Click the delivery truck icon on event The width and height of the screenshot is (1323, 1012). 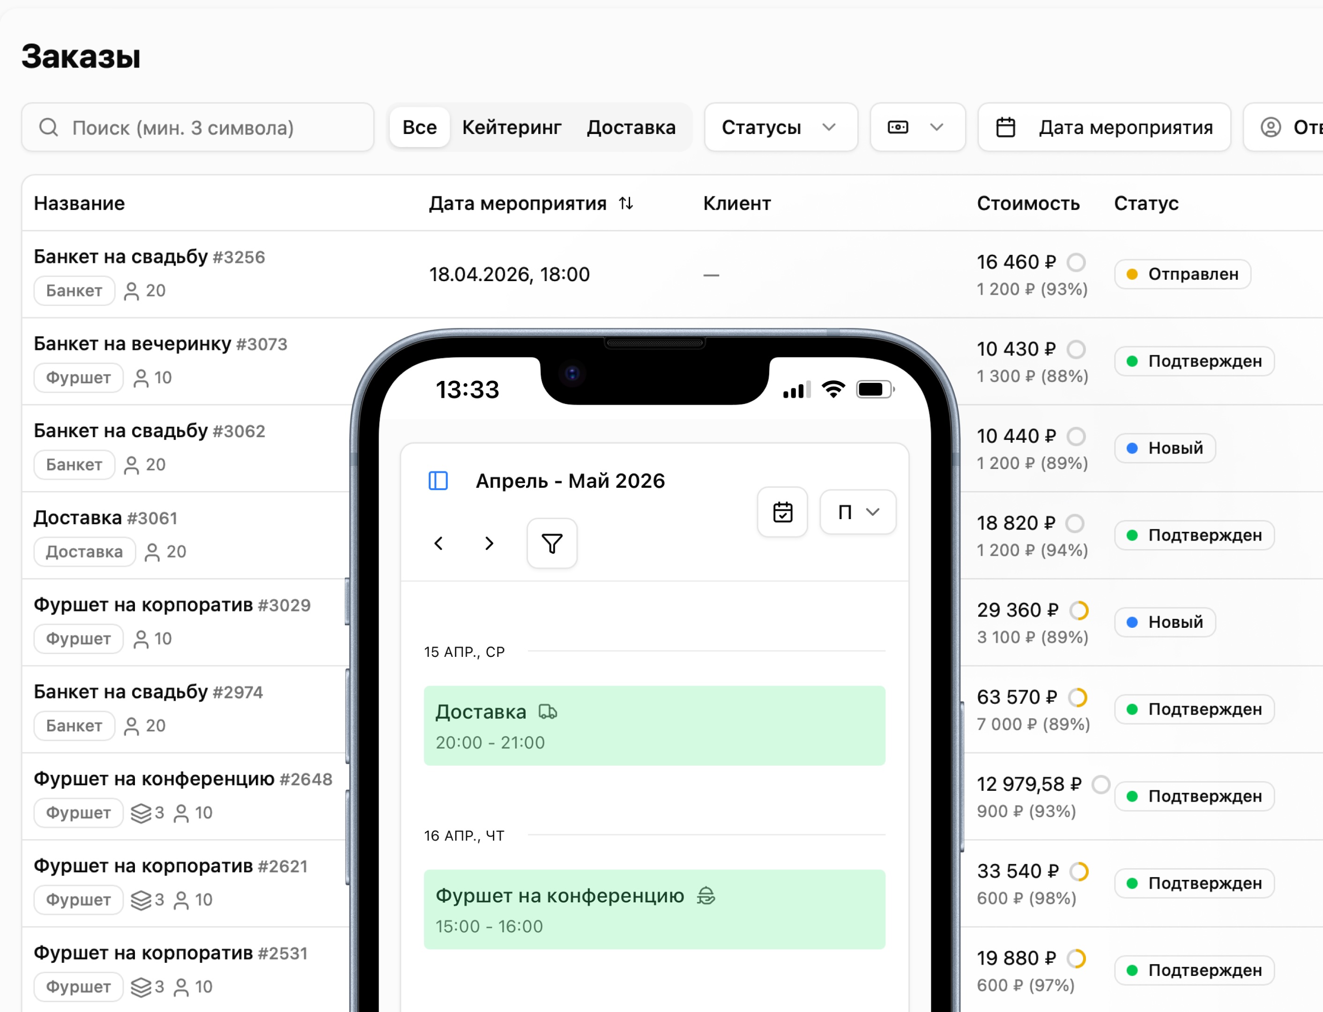pyautogui.click(x=547, y=712)
